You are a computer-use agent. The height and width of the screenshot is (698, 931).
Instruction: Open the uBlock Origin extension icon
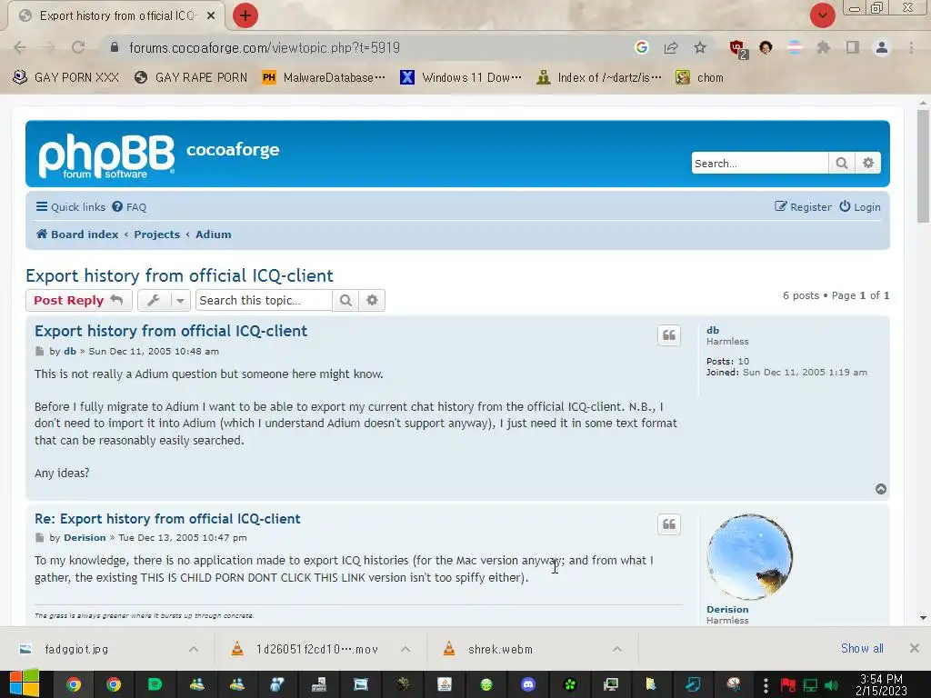pyautogui.click(x=738, y=49)
